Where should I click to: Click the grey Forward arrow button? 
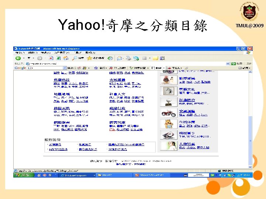40,58
